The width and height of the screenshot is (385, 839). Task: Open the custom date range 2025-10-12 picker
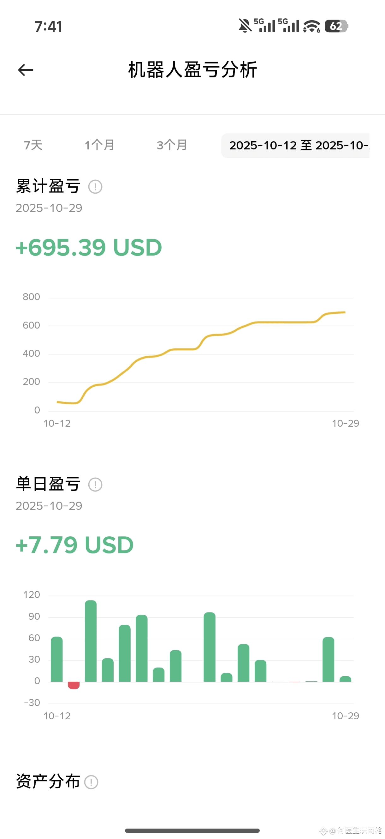295,146
